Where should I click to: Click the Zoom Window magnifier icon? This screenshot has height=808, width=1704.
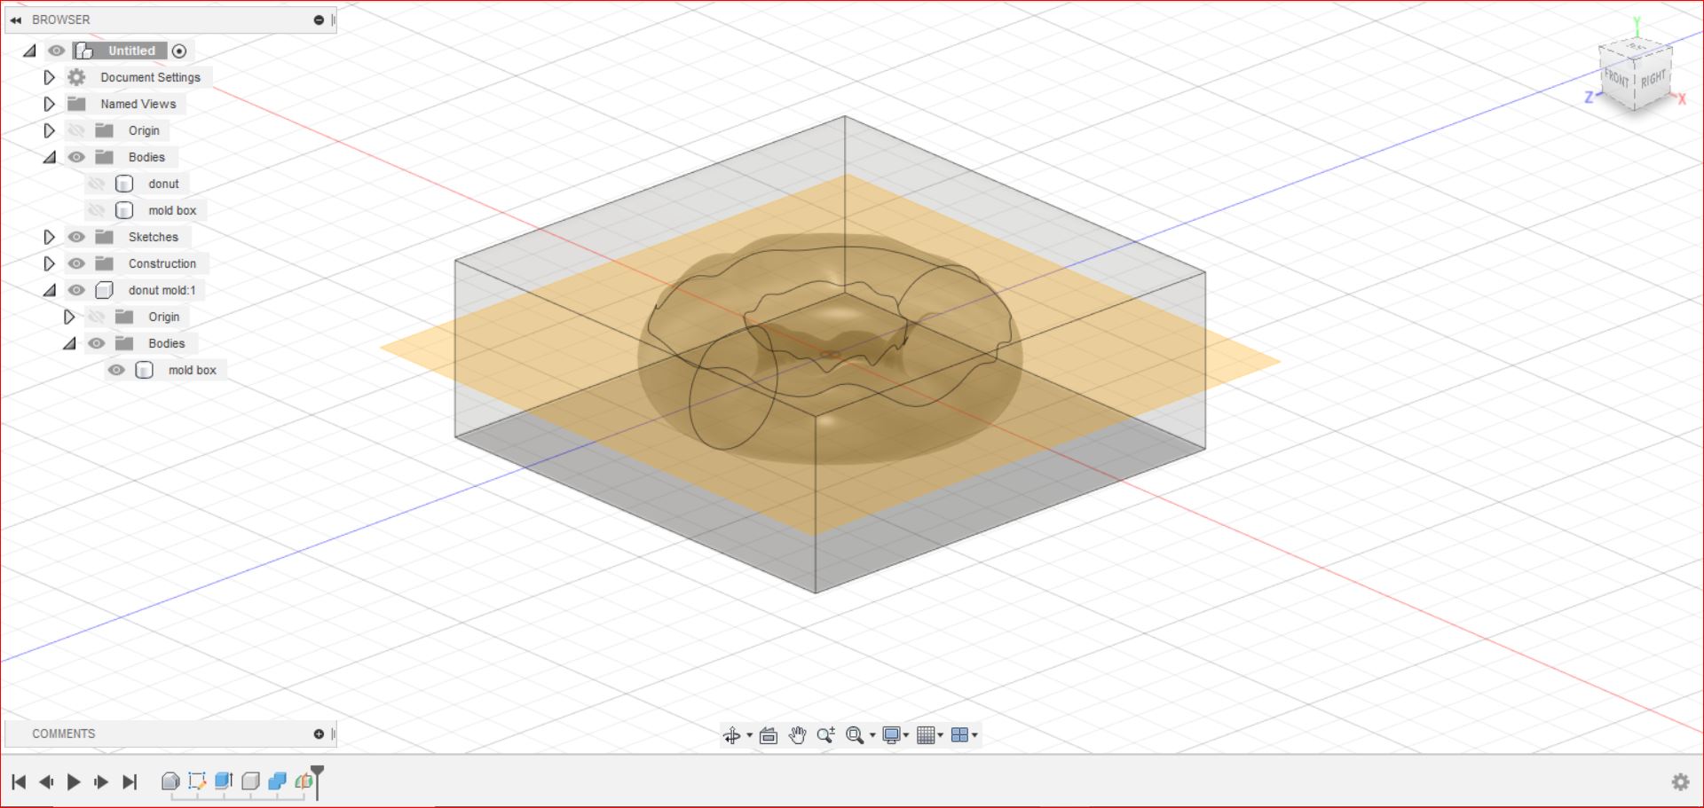855,735
